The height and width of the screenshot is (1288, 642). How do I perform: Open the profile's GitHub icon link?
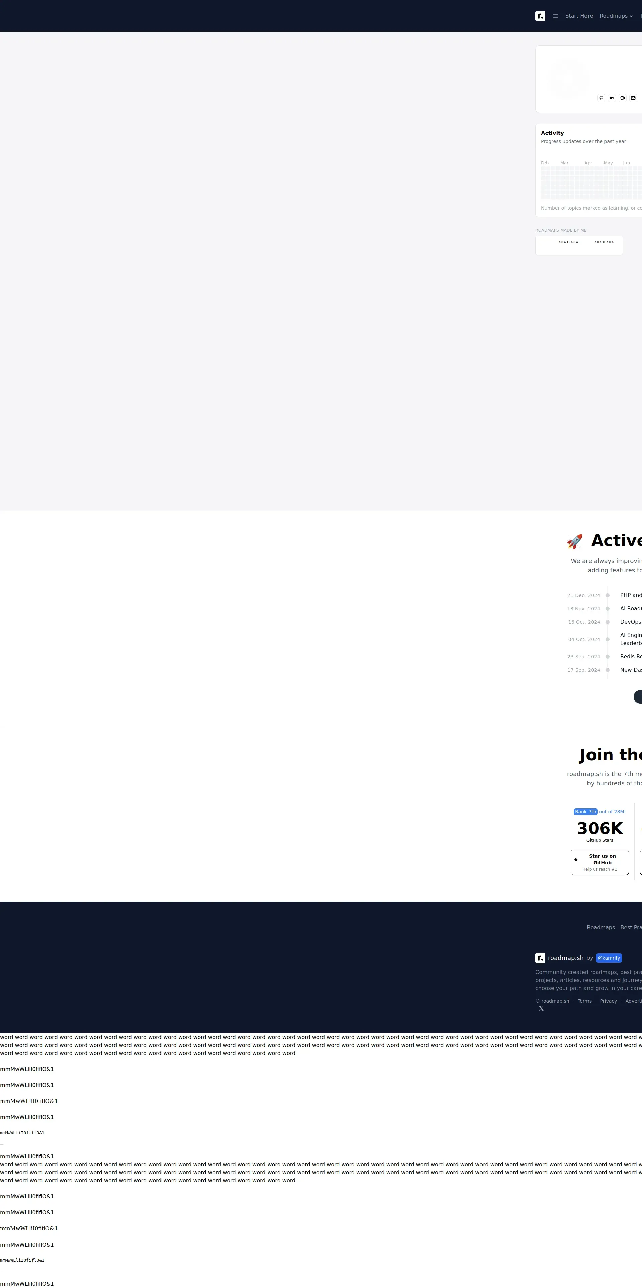pyautogui.click(x=601, y=98)
